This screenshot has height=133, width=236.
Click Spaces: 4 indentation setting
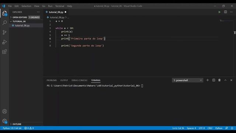click(x=191, y=128)
